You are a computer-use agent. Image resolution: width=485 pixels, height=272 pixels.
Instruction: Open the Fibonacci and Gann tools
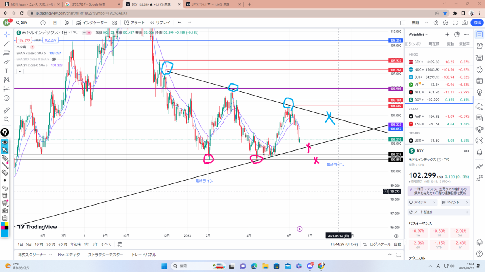(x=6, y=53)
